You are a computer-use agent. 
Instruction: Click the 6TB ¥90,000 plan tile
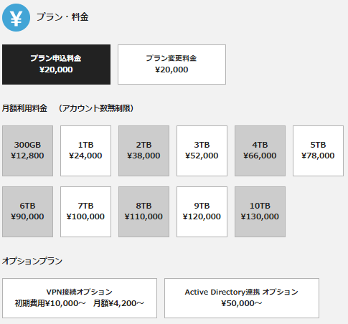27,211
